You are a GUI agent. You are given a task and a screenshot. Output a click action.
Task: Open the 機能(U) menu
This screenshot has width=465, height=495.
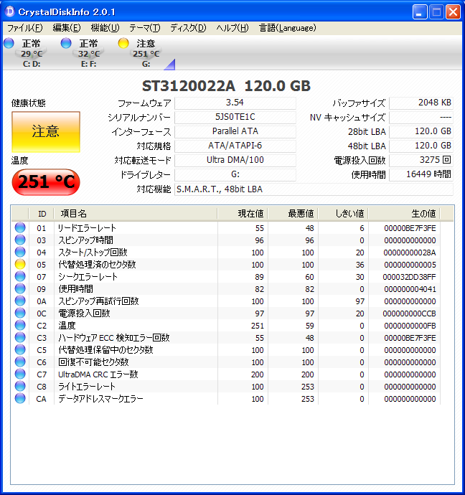click(x=105, y=28)
